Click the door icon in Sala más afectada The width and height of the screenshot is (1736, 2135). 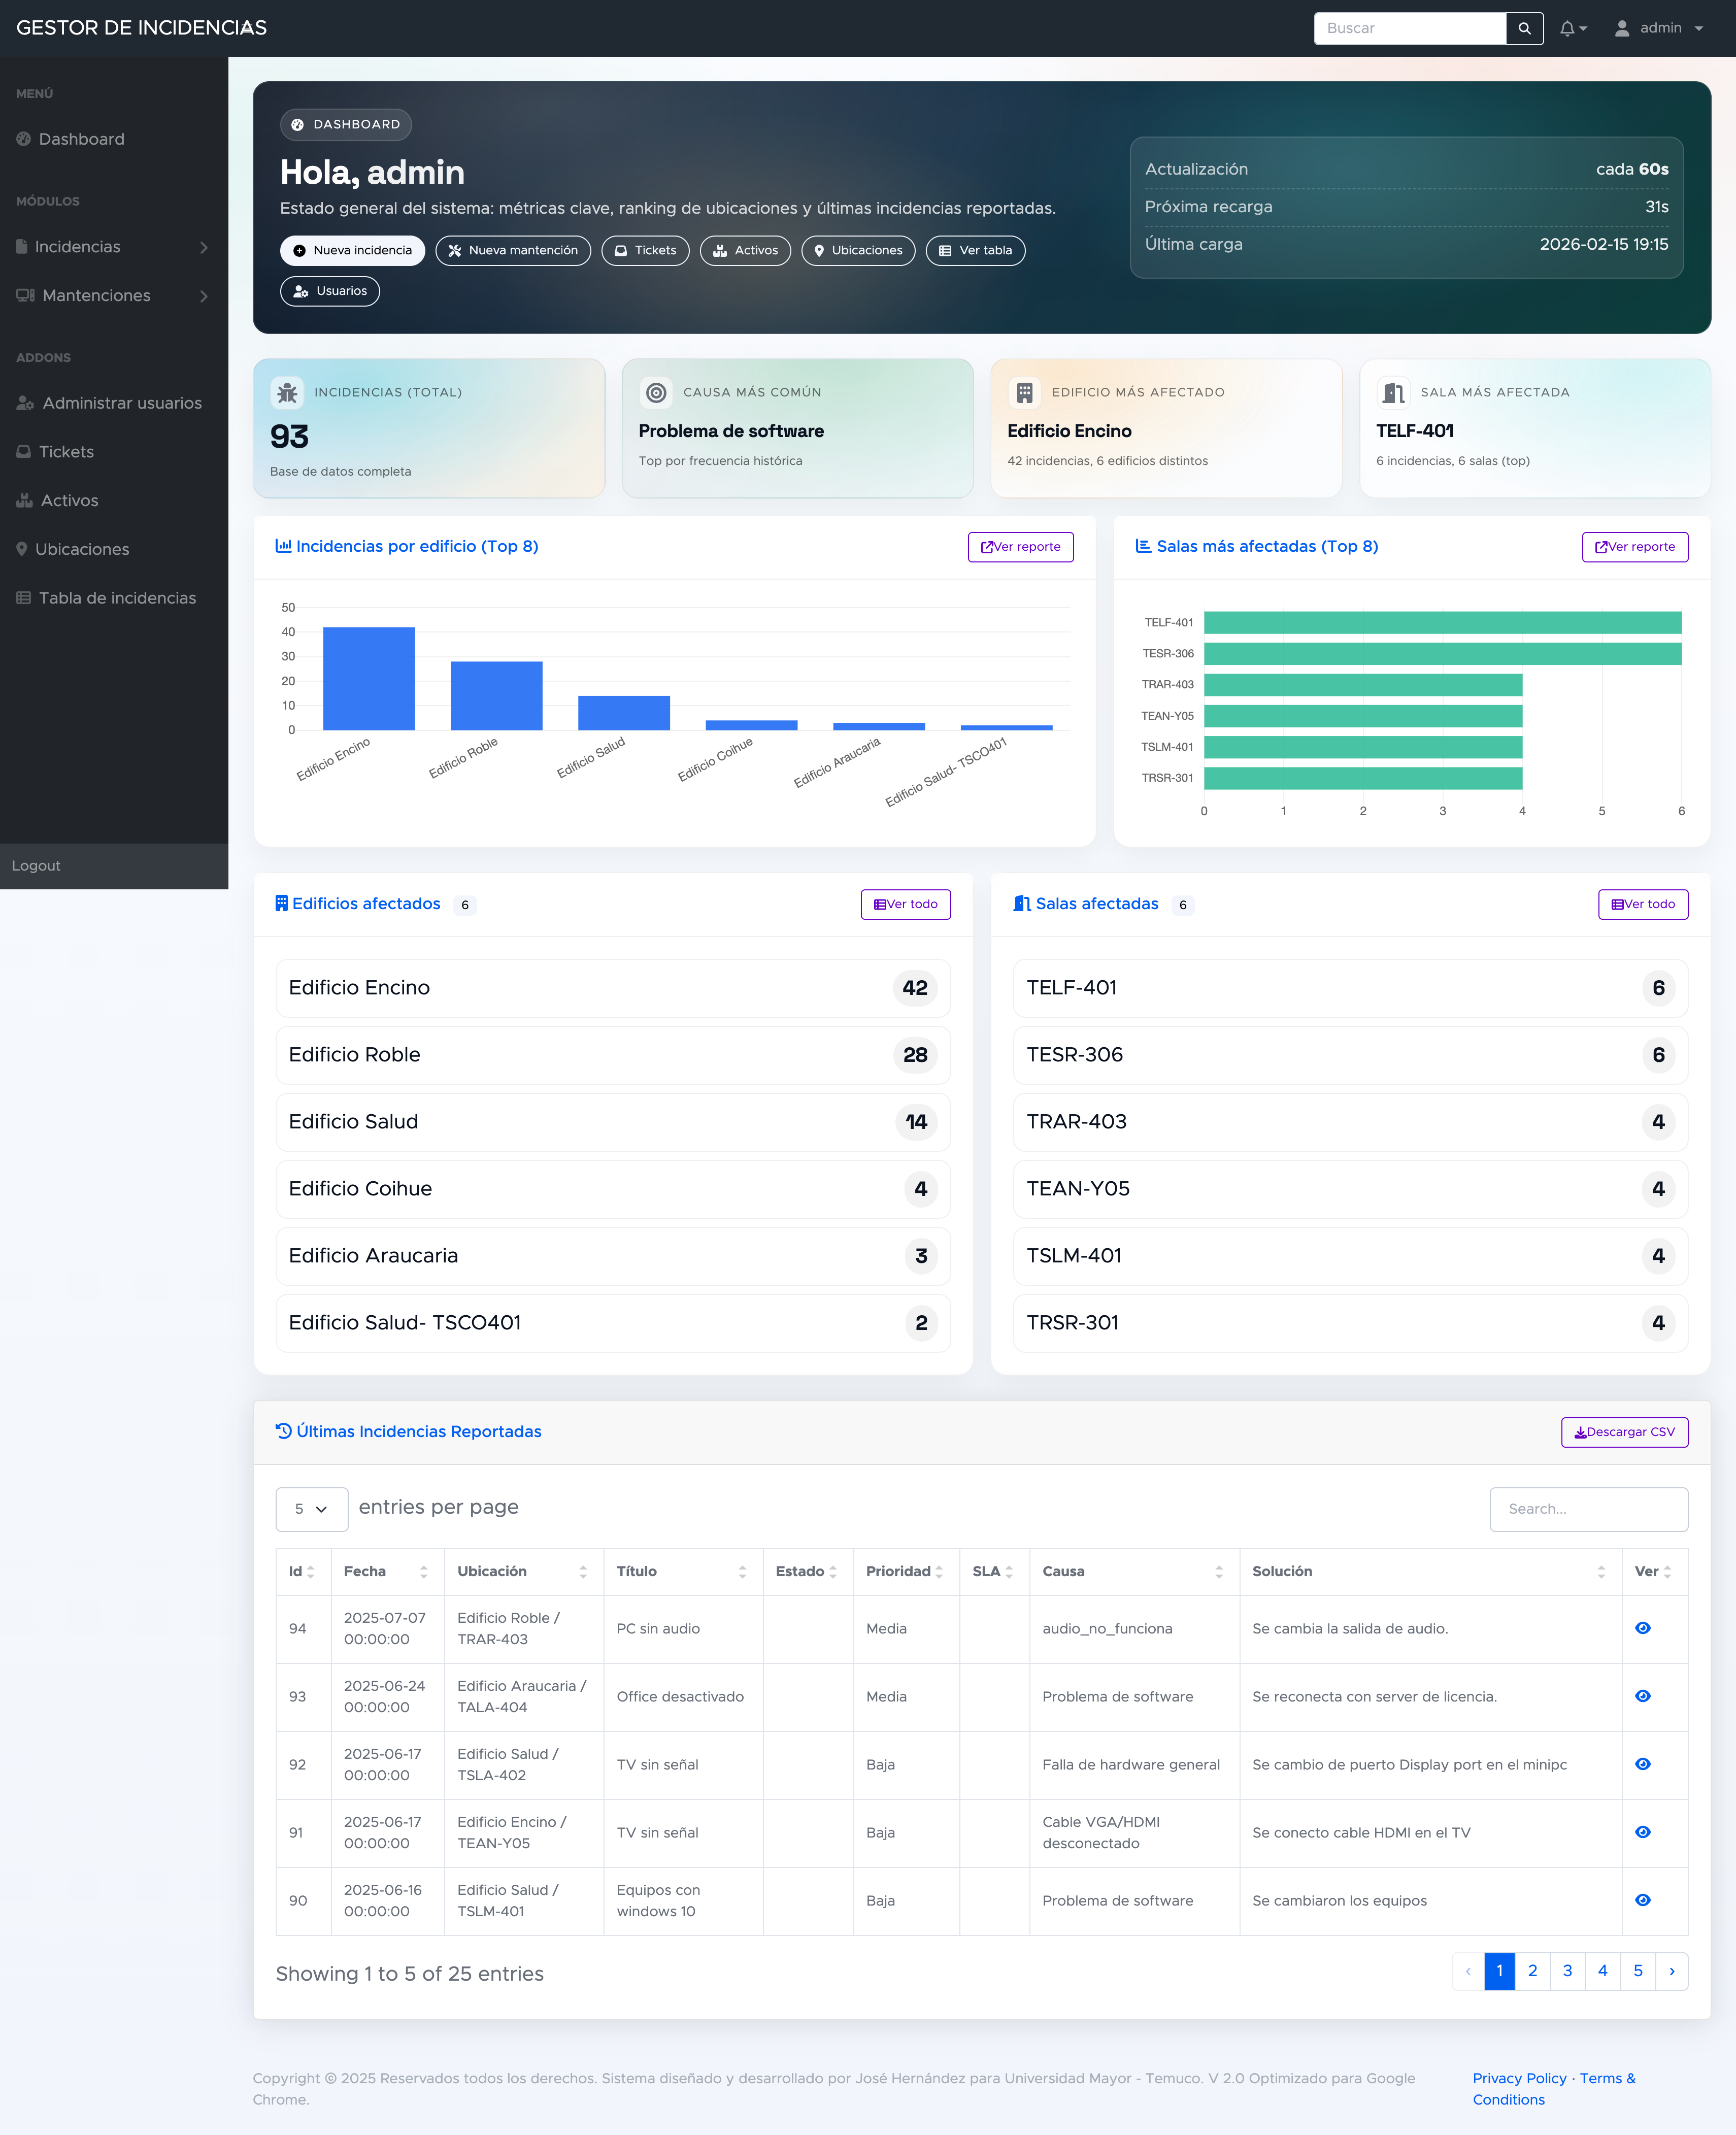click(1393, 393)
